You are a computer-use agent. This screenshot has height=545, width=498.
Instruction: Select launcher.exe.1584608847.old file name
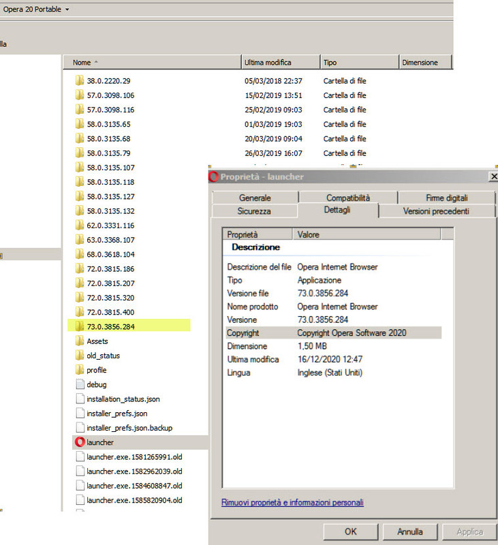pos(134,486)
